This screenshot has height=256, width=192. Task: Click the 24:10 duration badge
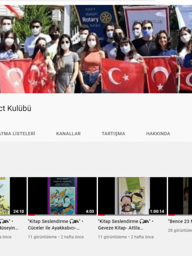coord(19,211)
